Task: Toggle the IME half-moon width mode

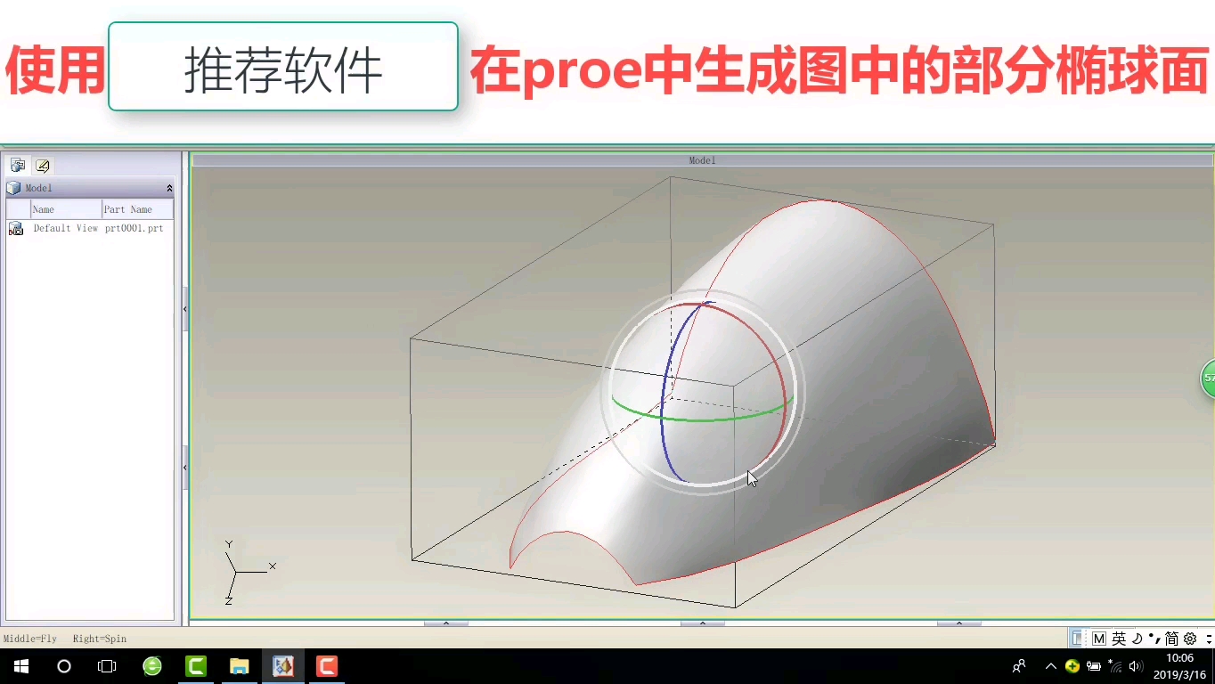Action: tap(1137, 639)
